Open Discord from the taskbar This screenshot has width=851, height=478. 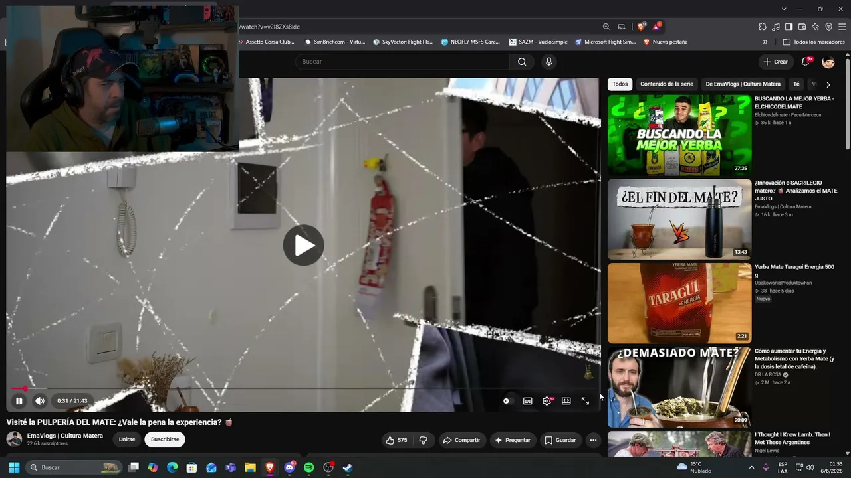point(289,467)
